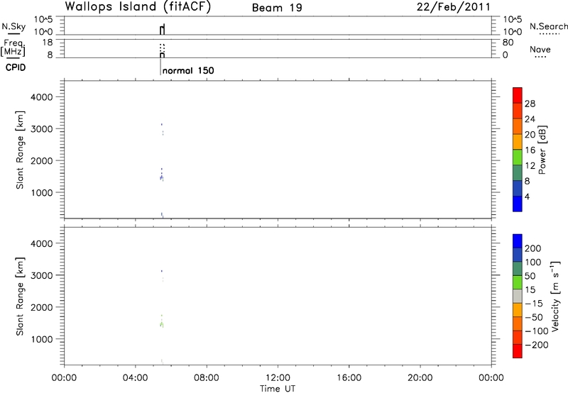This screenshot has height=393, width=568.
Task: Select the '20:00' time tick label
Action: pos(420,378)
